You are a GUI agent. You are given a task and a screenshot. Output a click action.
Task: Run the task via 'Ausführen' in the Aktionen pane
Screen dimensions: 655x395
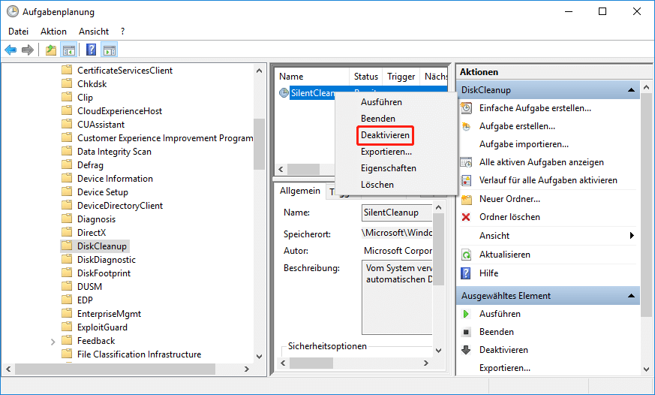click(500, 314)
